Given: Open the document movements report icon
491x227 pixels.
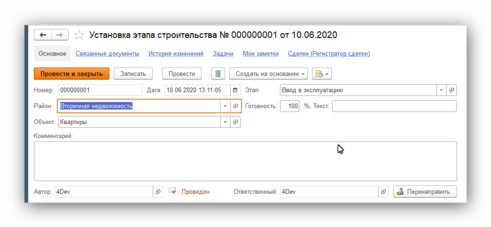Looking at the screenshot, I should coord(218,73).
